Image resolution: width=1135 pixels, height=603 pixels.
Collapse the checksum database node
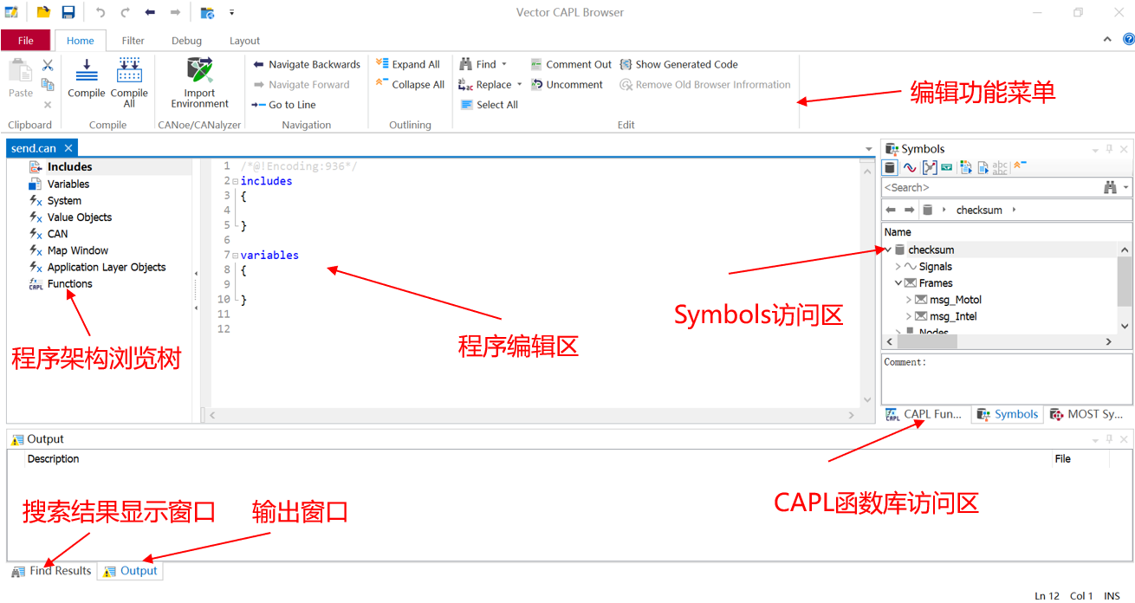pos(887,250)
